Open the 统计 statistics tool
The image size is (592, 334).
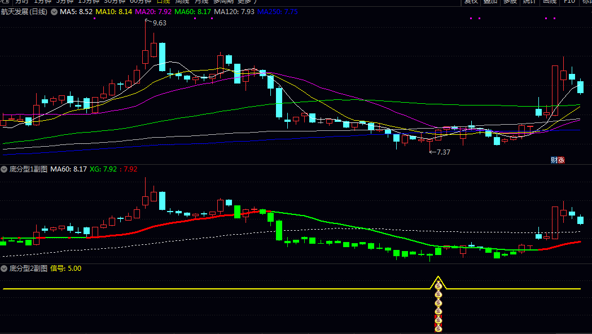pyautogui.click(x=529, y=2)
